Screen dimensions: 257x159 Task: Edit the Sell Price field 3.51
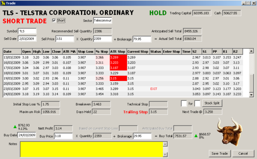tap(65, 39)
